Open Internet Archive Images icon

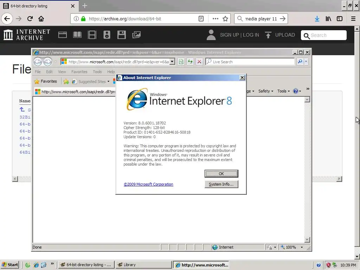pos(136,35)
